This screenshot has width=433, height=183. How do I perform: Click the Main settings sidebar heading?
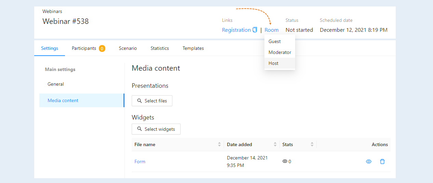coord(60,69)
